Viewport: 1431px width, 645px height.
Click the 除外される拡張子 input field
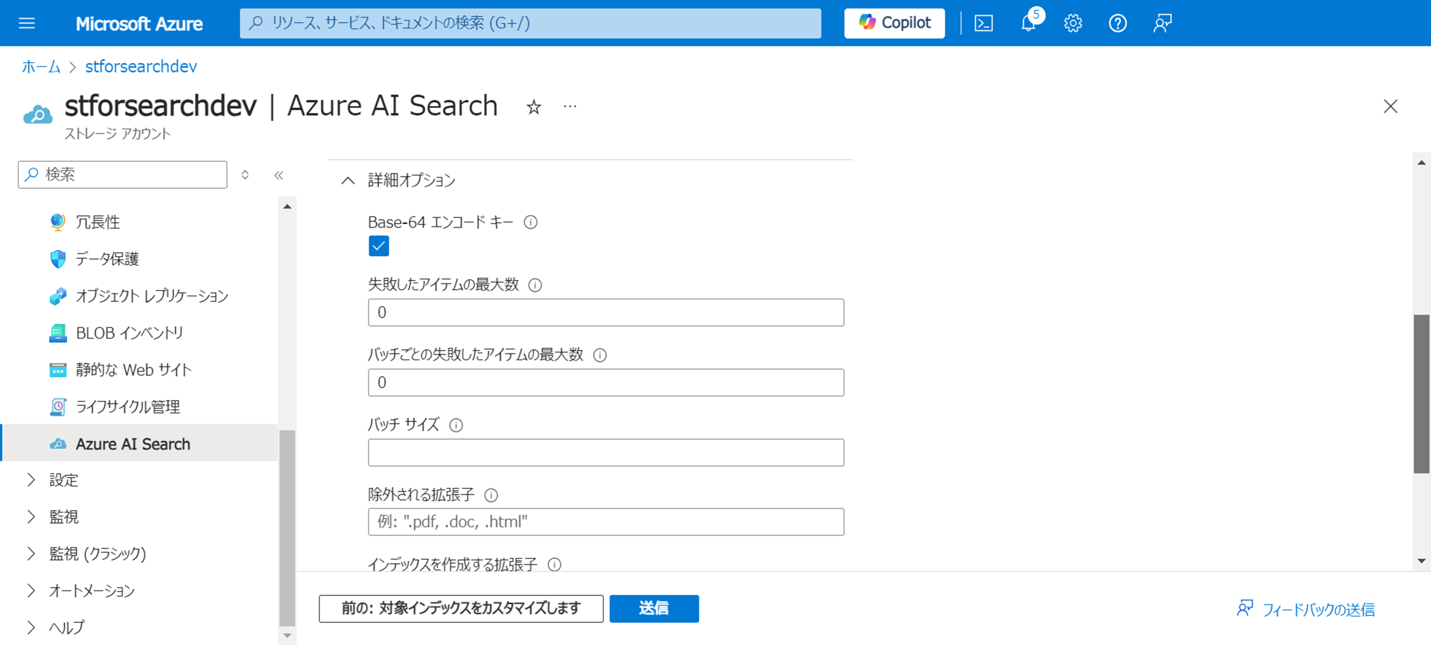tap(605, 522)
